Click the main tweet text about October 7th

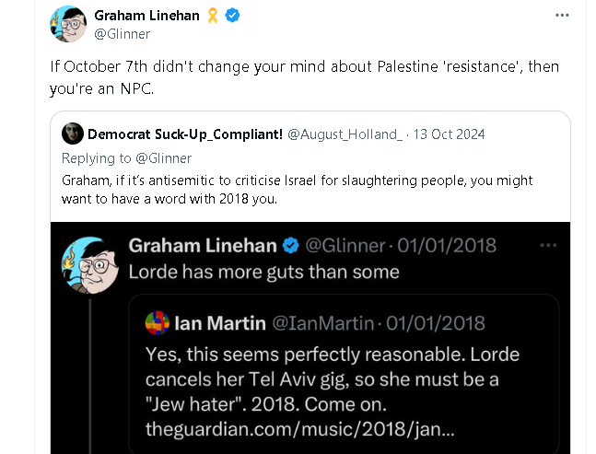[304, 78]
